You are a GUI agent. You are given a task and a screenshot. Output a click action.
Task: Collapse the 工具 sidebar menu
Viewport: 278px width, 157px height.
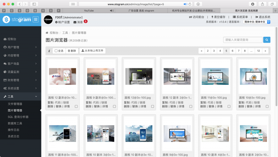(x=21, y=97)
